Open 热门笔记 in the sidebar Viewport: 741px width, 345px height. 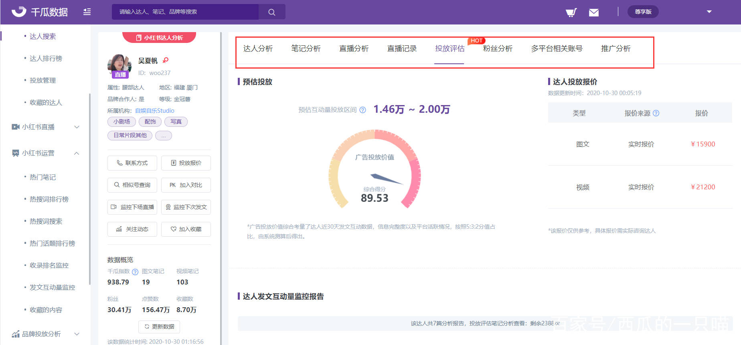(x=43, y=177)
